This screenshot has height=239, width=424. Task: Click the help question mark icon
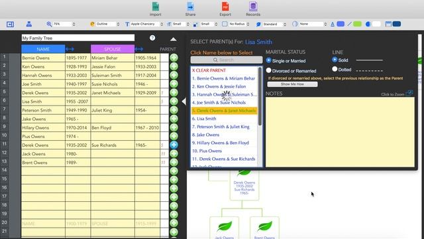point(152,38)
